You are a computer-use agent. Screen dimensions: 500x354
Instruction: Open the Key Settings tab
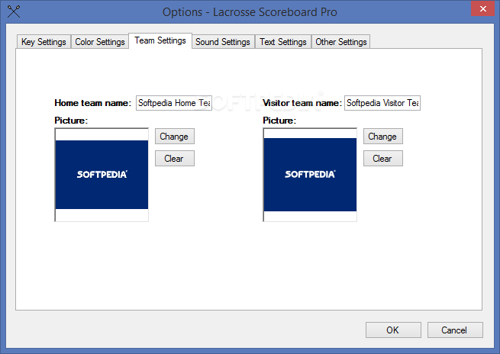click(44, 42)
